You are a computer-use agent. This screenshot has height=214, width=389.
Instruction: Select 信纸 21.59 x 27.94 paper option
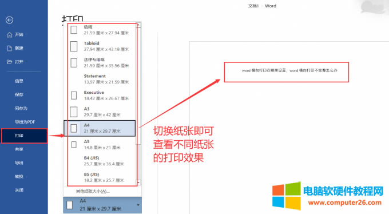(x=102, y=30)
